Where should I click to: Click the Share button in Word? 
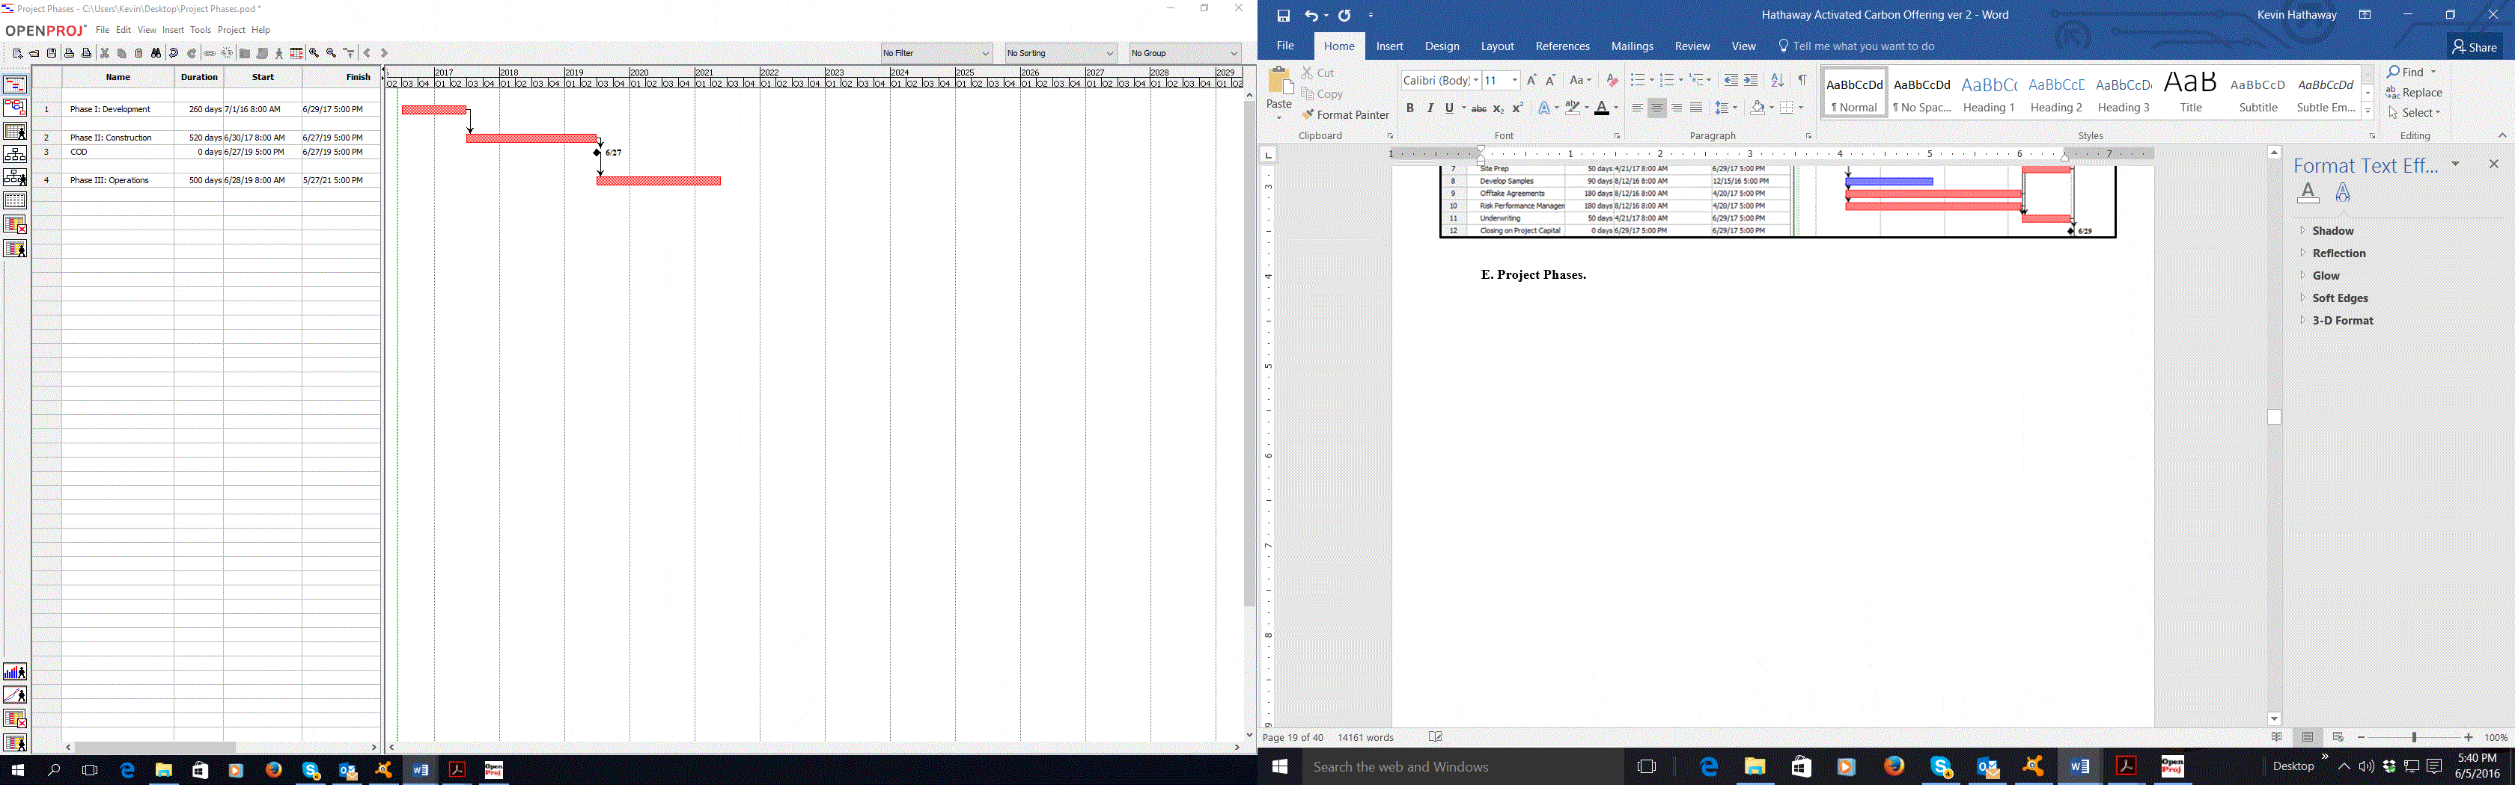[2474, 47]
